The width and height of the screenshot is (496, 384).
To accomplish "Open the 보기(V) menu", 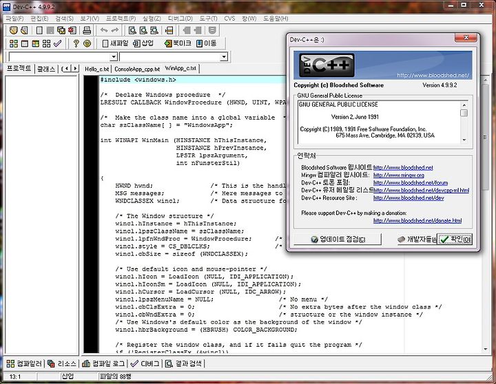I will [x=90, y=19].
